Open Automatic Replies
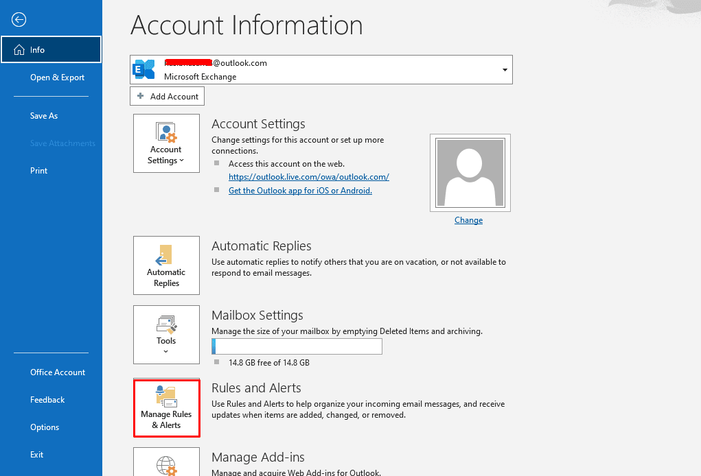Viewport: 701px width, 476px height. tap(166, 265)
